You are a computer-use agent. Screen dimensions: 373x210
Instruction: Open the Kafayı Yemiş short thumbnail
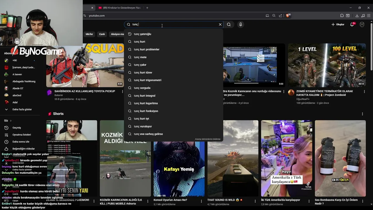click(x=179, y=169)
